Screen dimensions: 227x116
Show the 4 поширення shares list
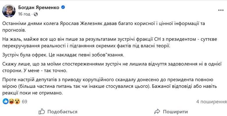click(x=211, y=101)
